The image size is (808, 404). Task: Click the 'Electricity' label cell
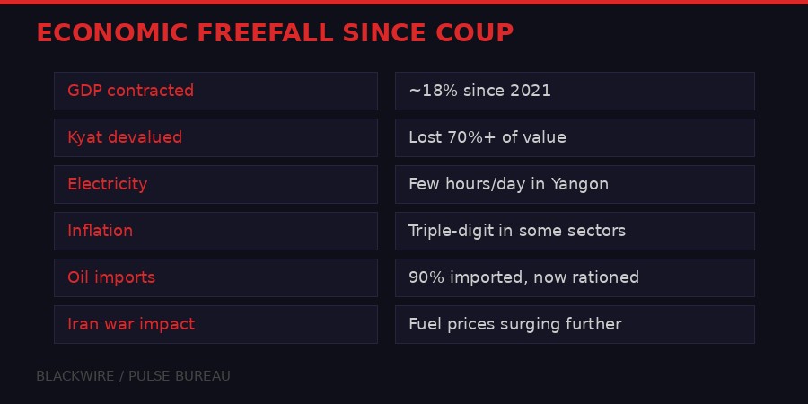click(x=215, y=184)
